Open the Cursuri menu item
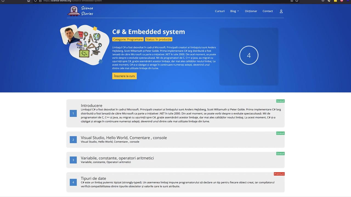This screenshot has width=351, height=197. pyautogui.click(x=220, y=11)
